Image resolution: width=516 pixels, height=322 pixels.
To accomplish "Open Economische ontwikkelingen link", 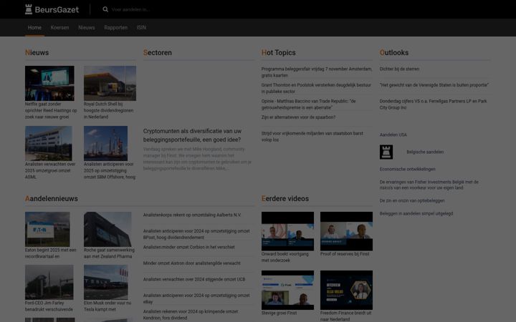I will (x=407, y=169).
